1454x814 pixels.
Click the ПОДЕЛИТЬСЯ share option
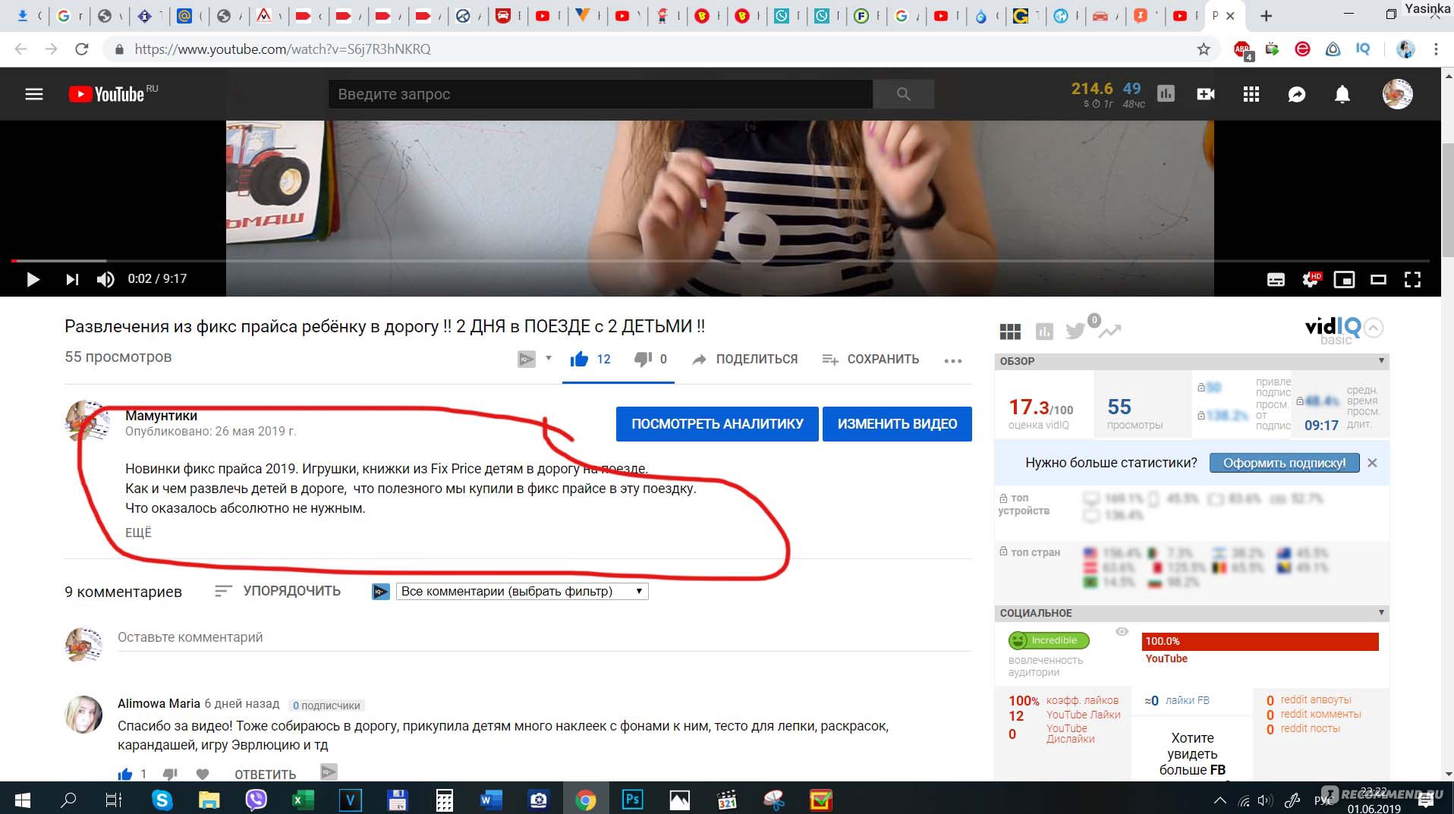click(745, 359)
